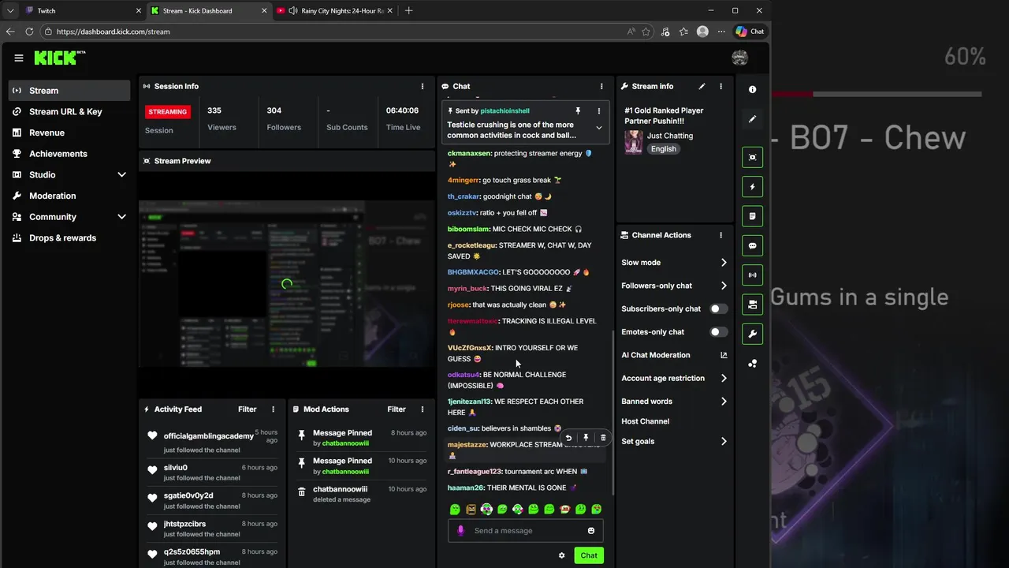Expand the pinned message chevron
Image resolution: width=1009 pixels, height=568 pixels.
coord(599,128)
